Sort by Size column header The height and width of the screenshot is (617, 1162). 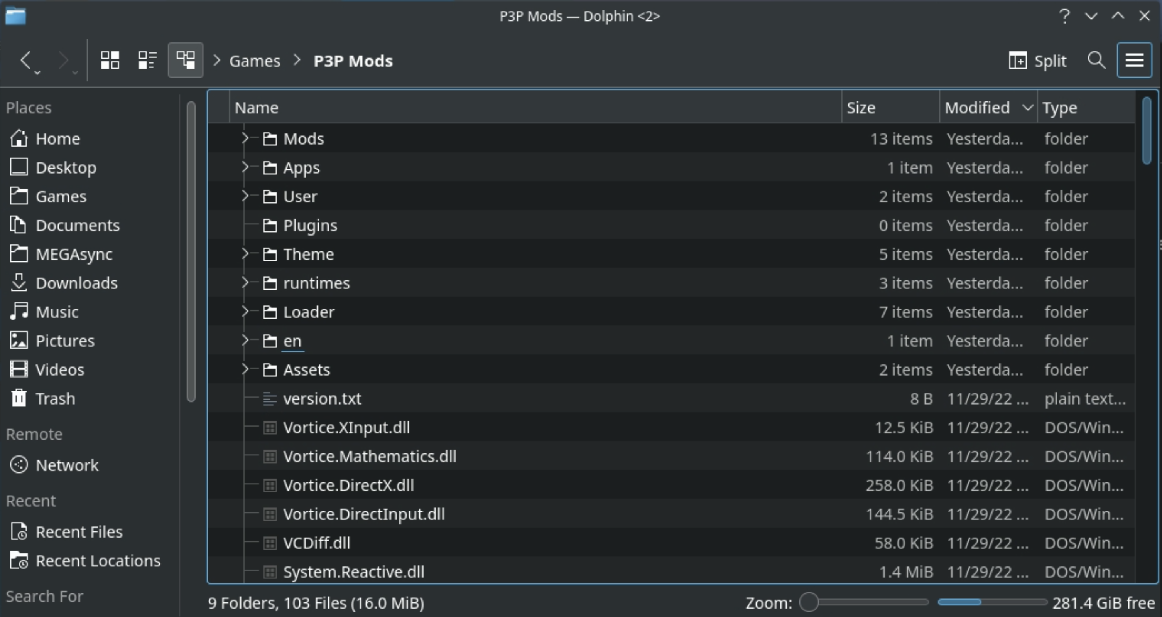pyautogui.click(x=890, y=107)
